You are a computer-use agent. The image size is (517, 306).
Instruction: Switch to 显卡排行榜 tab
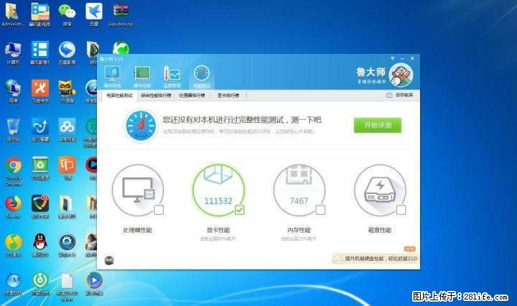228,96
